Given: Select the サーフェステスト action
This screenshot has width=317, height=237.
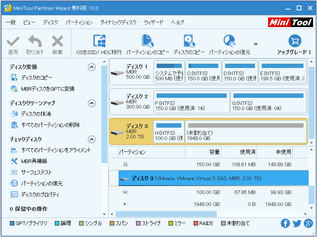Looking at the screenshot, I should pyautogui.click(x=37, y=172).
